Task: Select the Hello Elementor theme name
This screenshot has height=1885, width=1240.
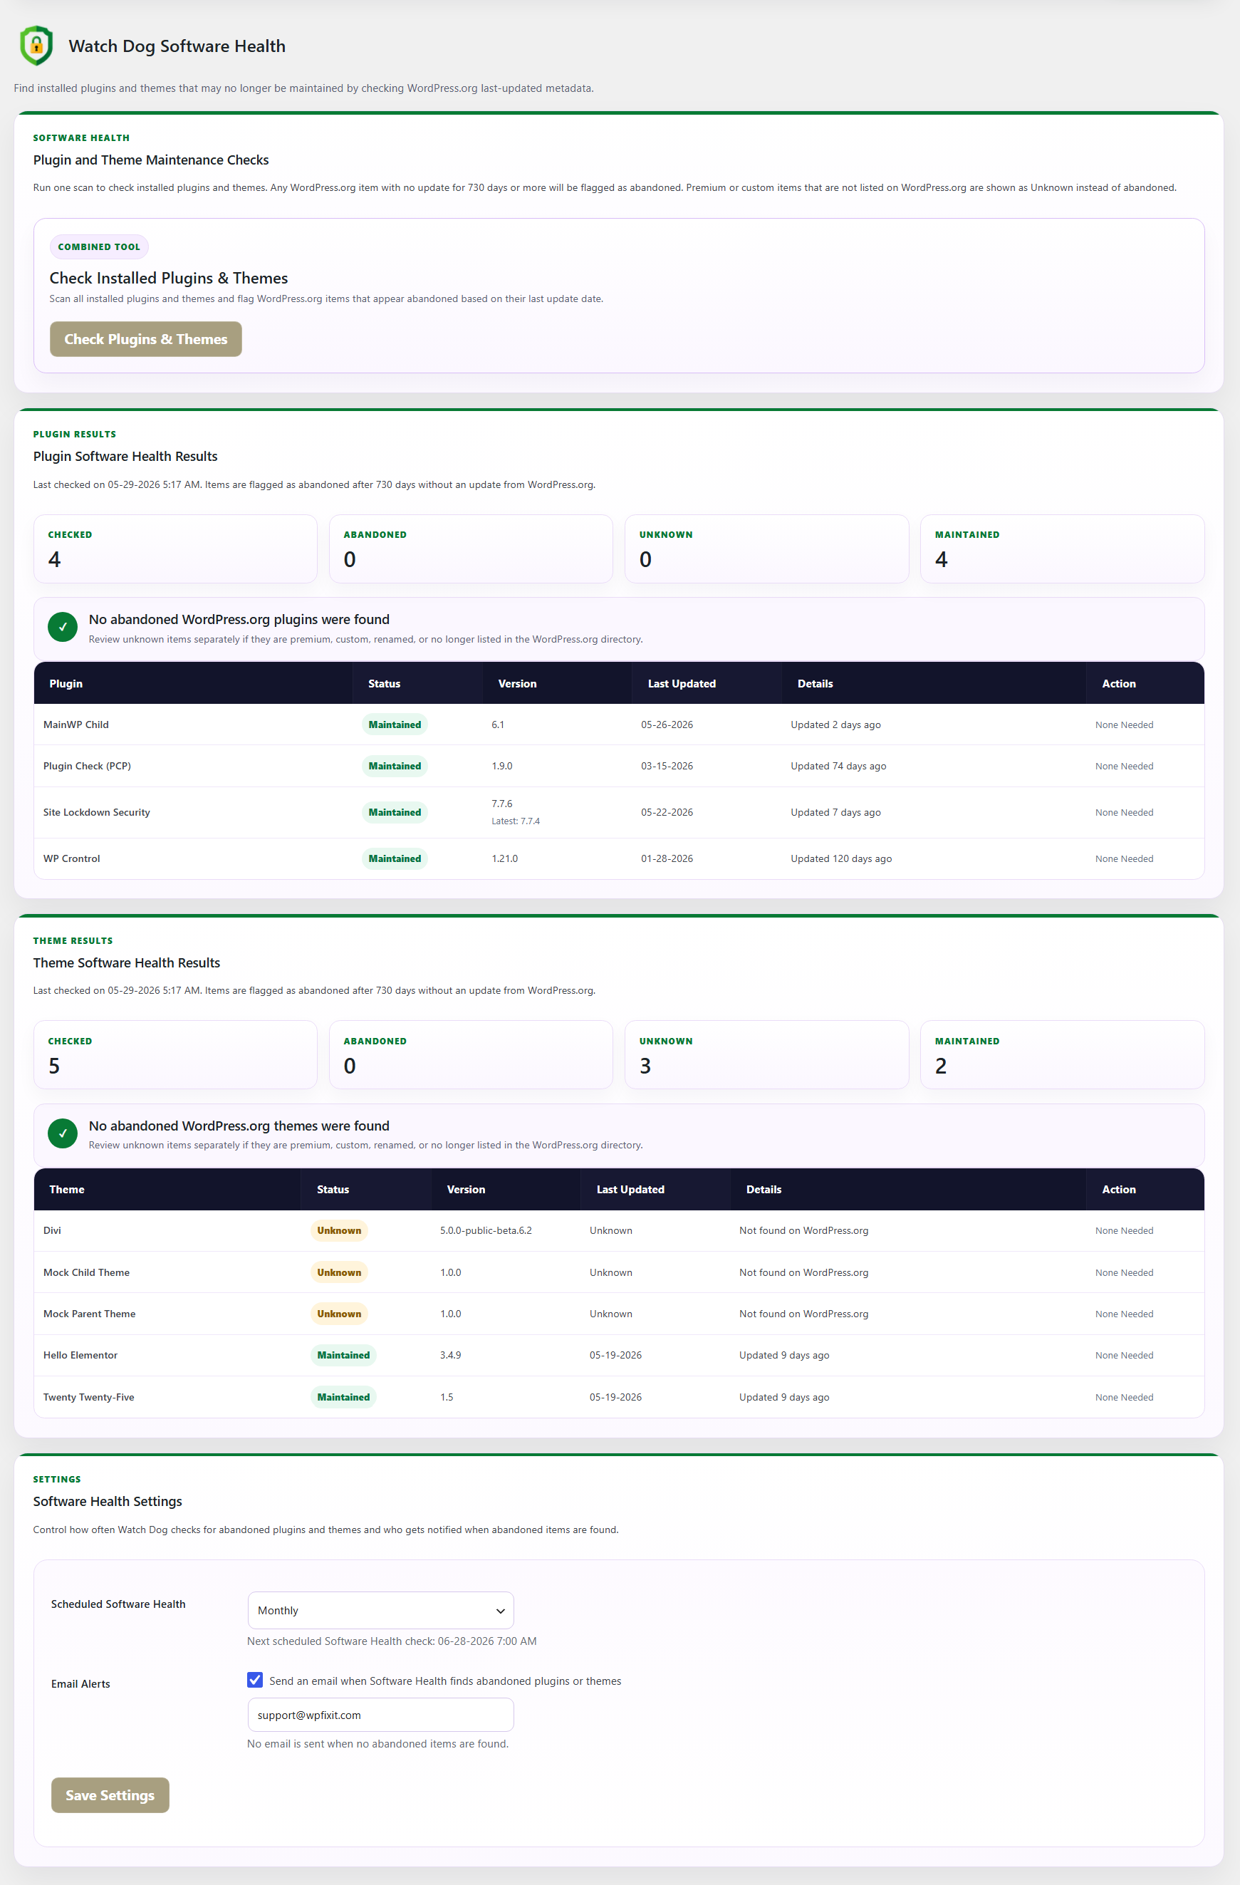Action: point(80,1355)
